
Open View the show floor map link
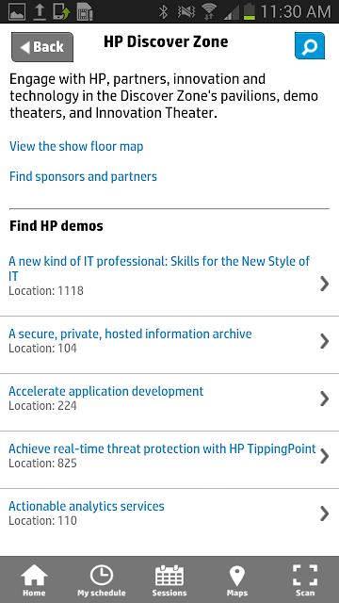click(x=76, y=147)
